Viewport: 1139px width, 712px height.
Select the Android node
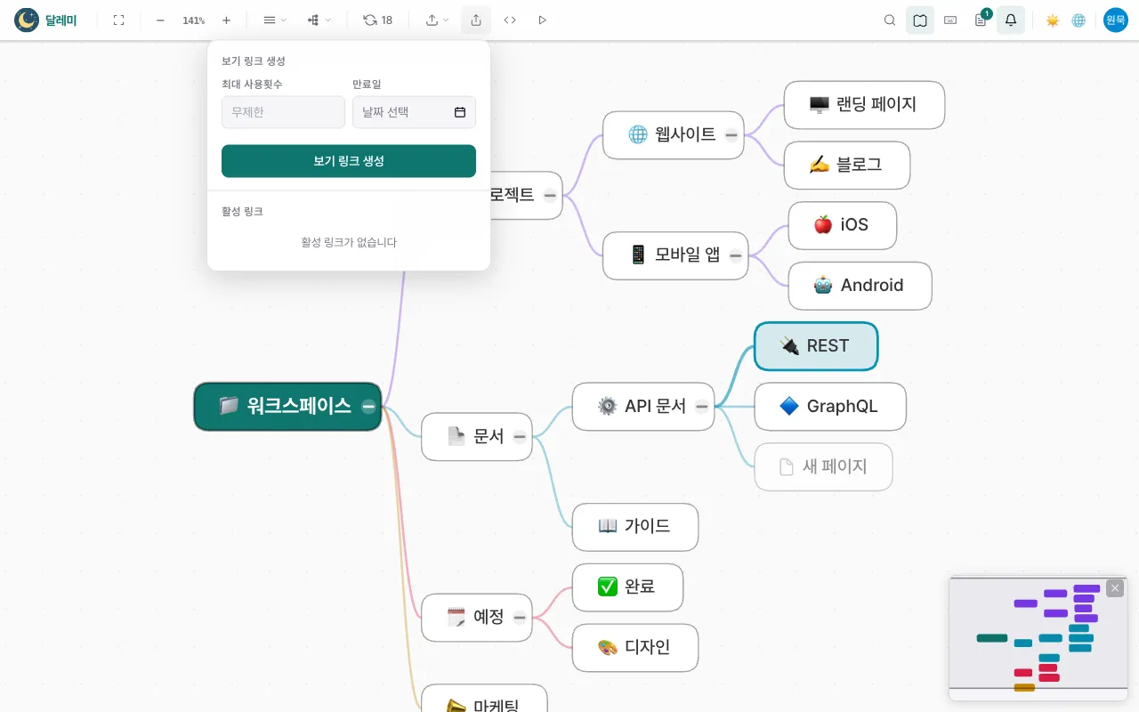pos(860,286)
